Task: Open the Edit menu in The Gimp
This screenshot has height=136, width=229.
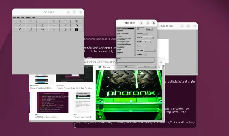Action: tap(18, 17)
